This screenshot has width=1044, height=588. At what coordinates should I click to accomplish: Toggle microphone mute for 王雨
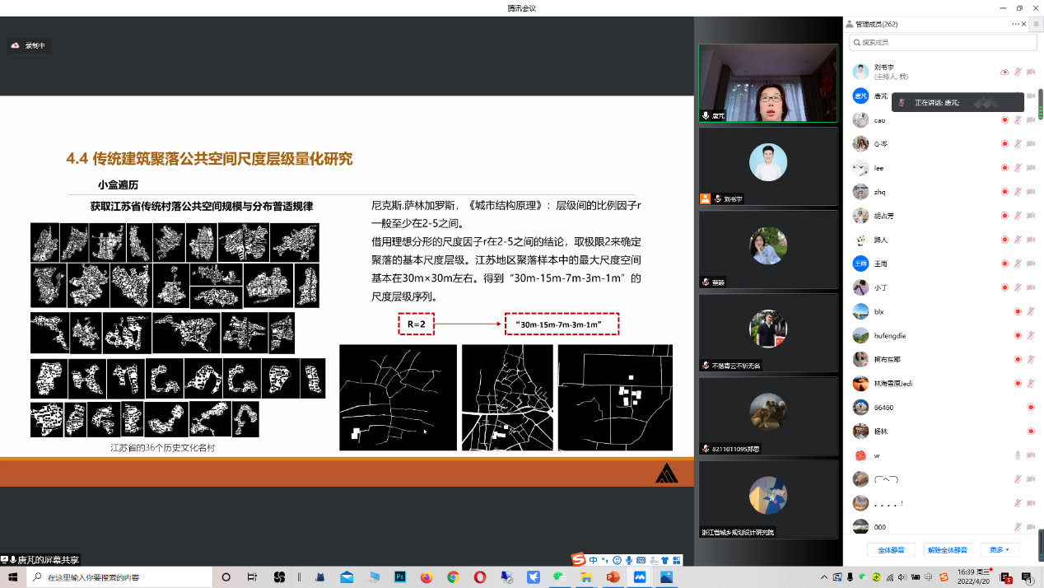(1018, 264)
